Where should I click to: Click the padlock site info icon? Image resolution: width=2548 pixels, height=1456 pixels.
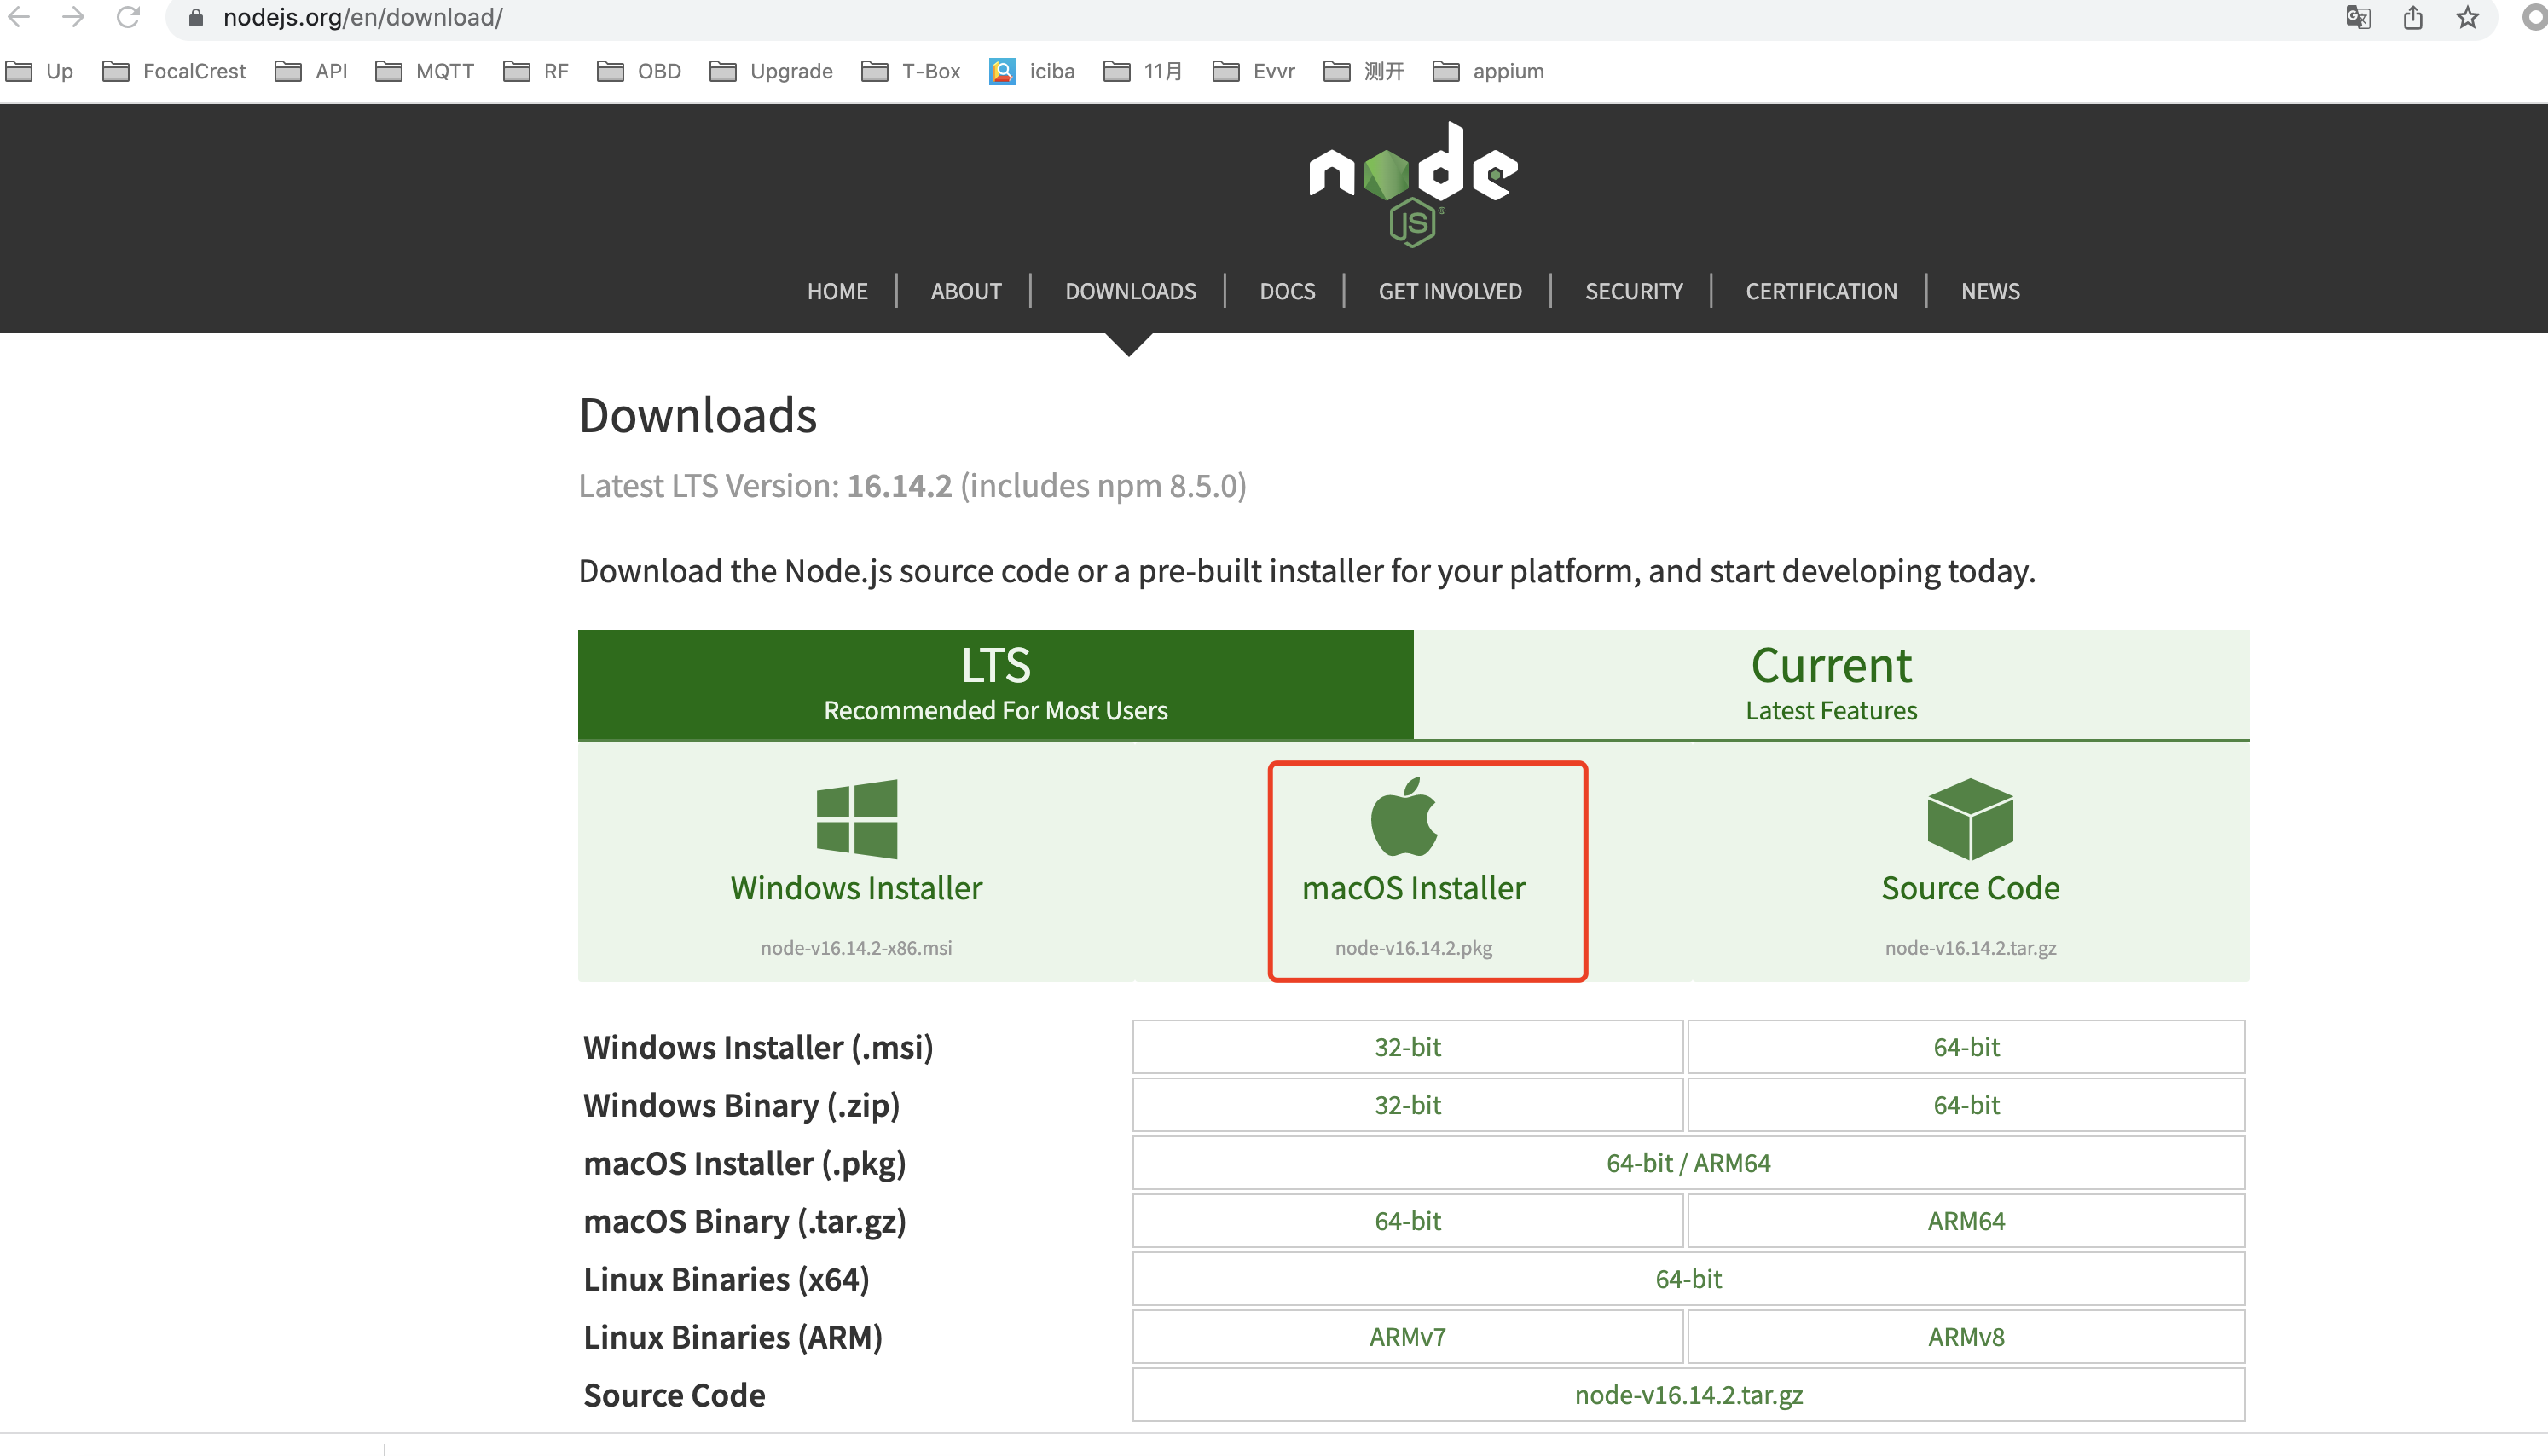click(196, 18)
